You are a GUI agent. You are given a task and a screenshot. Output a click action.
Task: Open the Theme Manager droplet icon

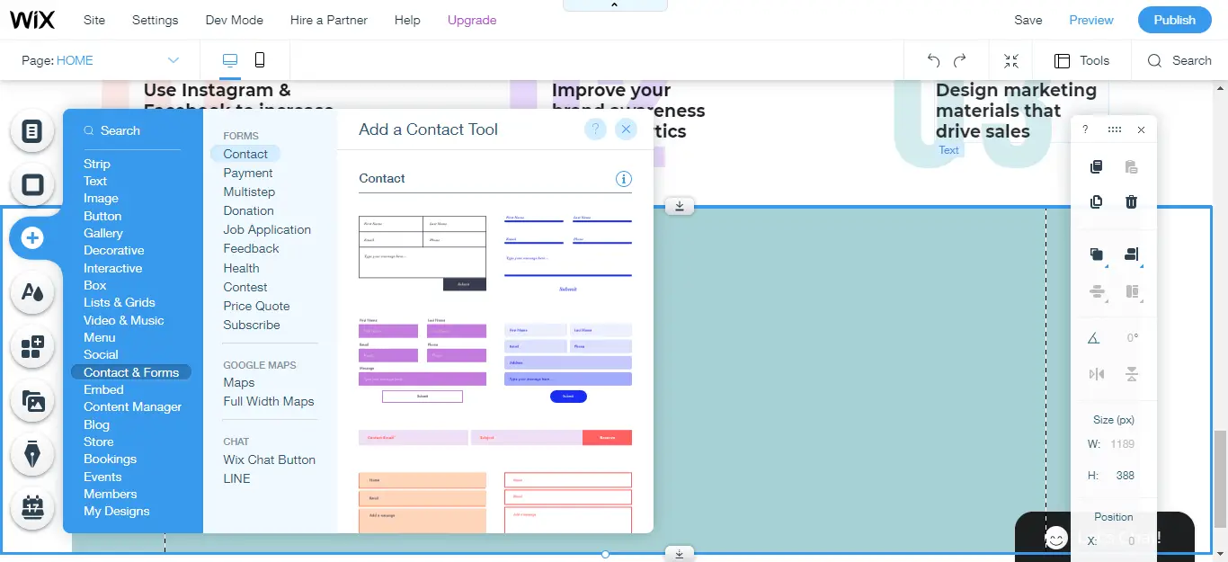click(x=32, y=291)
